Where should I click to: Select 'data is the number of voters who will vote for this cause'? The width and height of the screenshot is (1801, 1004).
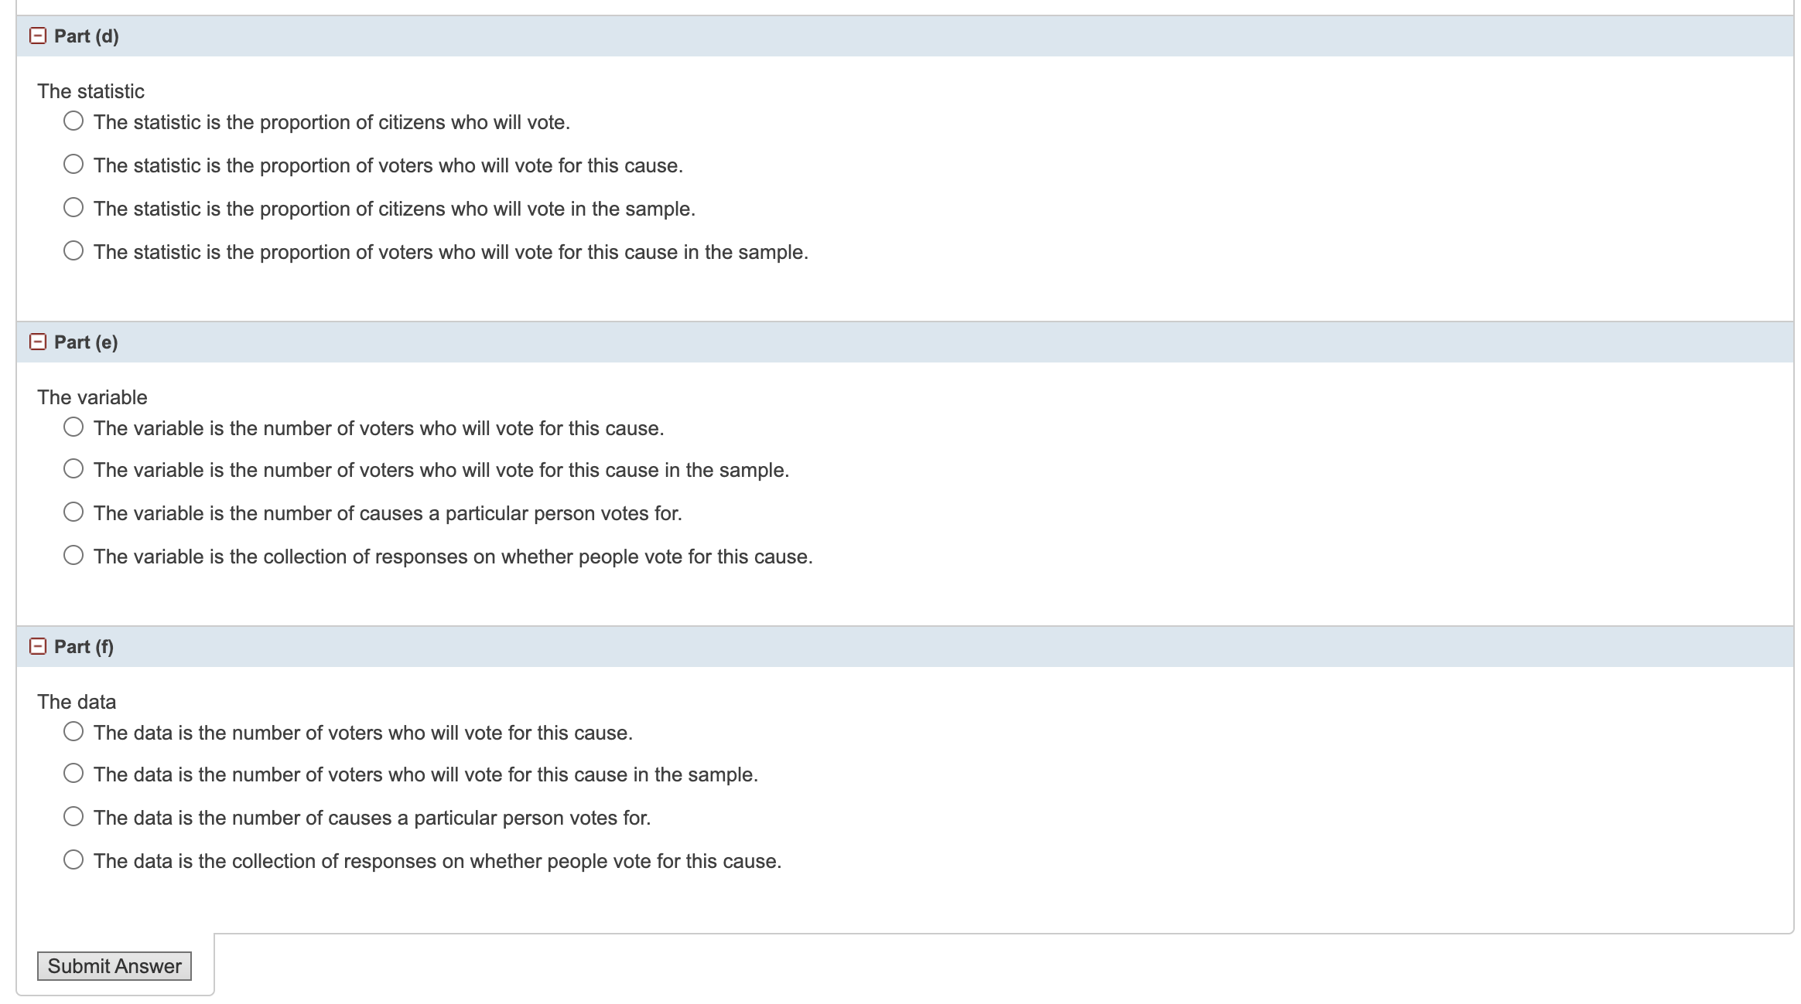tap(73, 730)
